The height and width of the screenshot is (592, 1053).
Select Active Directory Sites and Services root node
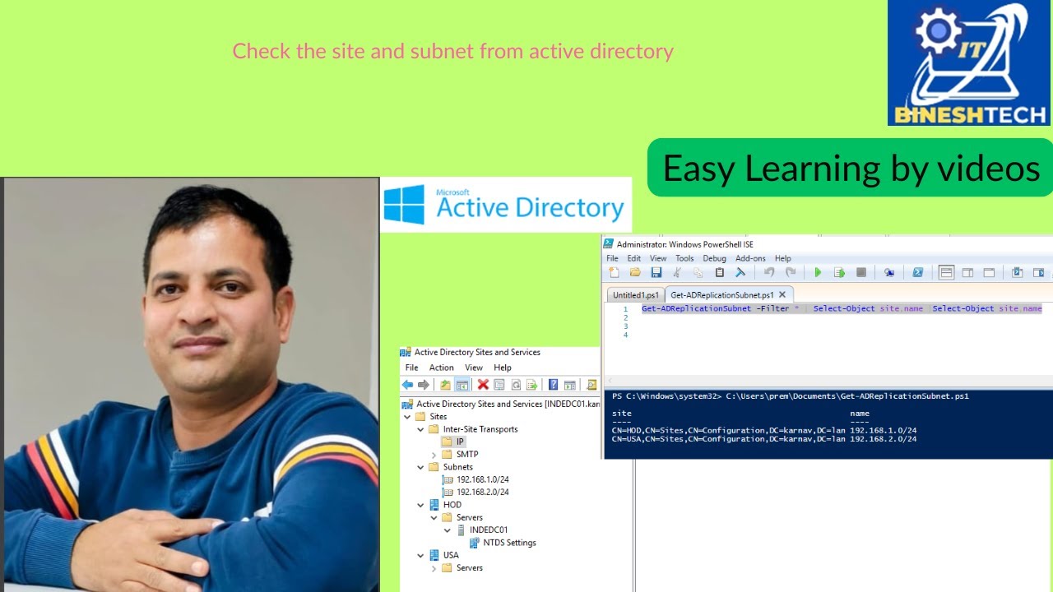pyautogui.click(x=501, y=404)
